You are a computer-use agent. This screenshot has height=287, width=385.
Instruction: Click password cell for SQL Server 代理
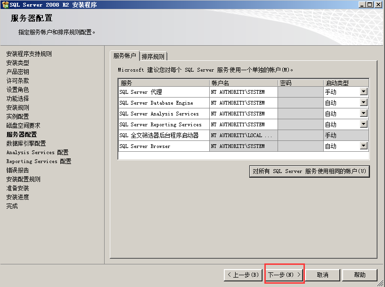301,92
